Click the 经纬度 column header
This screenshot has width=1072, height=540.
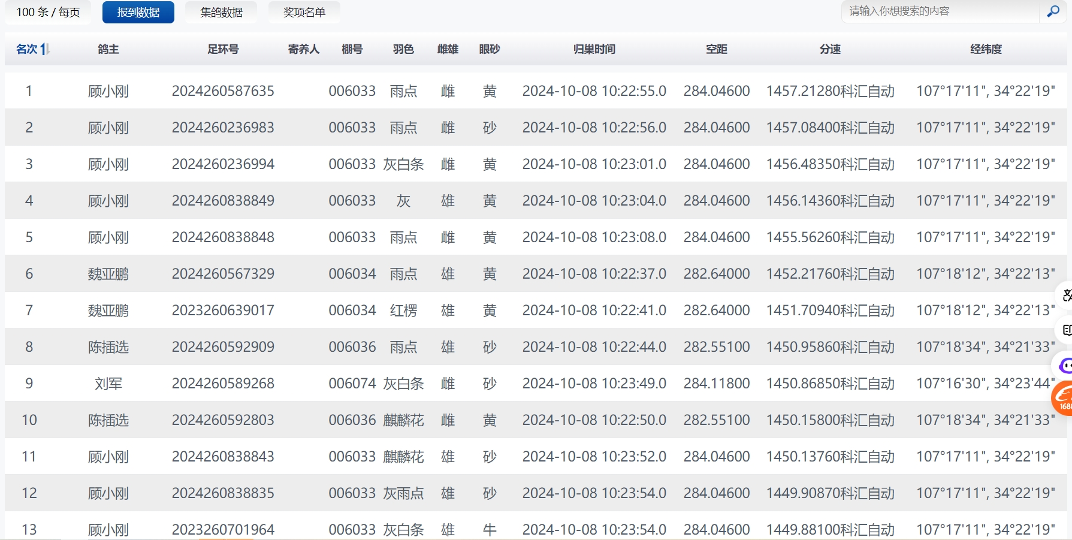tap(986, 49)
